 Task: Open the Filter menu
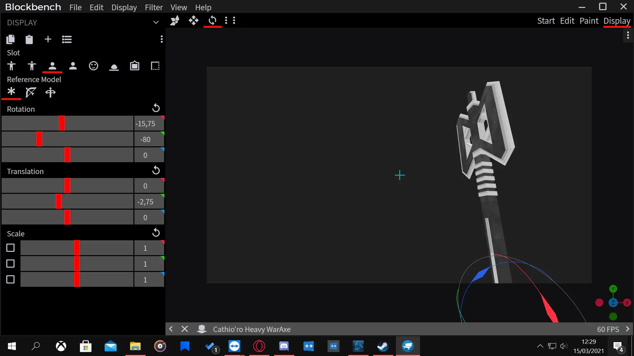tap(154, 7)
